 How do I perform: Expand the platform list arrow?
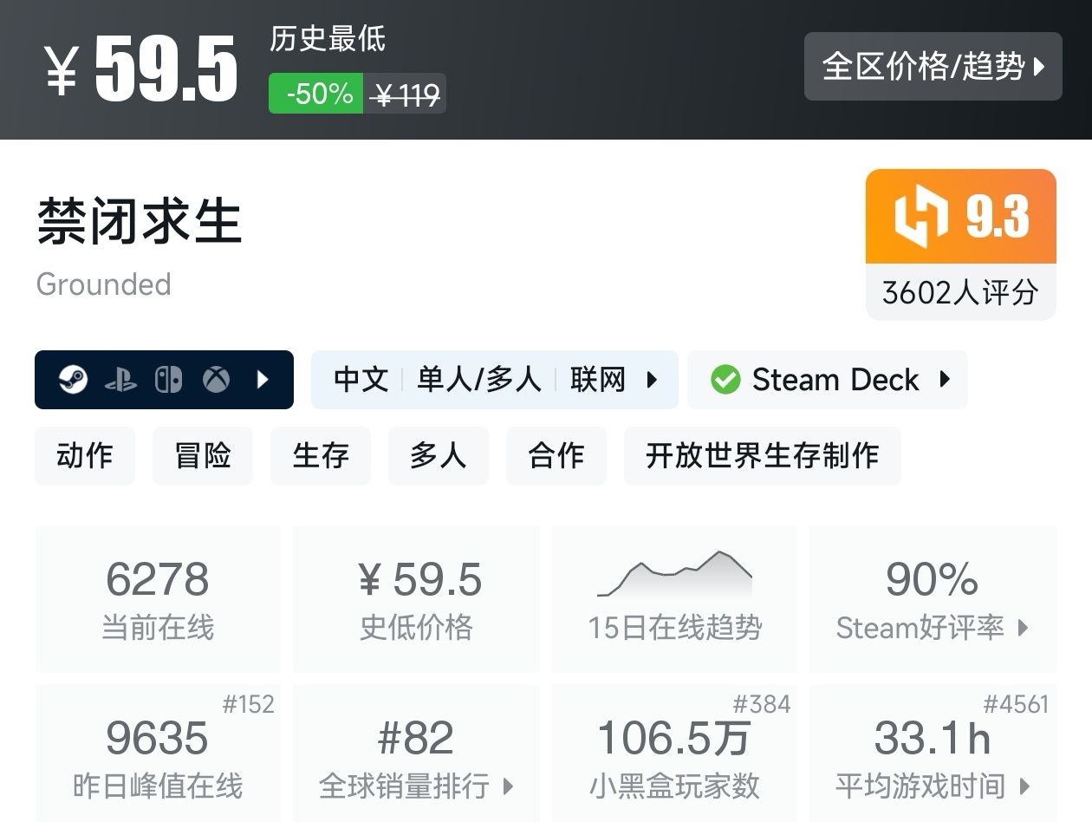(263, 379)
